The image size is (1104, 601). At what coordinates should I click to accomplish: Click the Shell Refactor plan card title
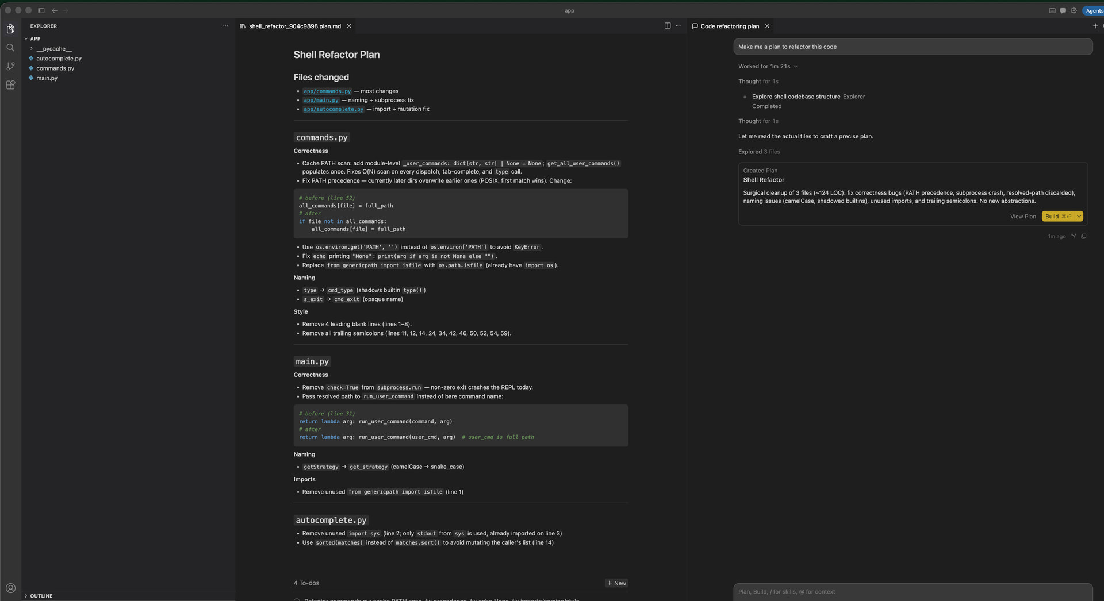point(764,180)
